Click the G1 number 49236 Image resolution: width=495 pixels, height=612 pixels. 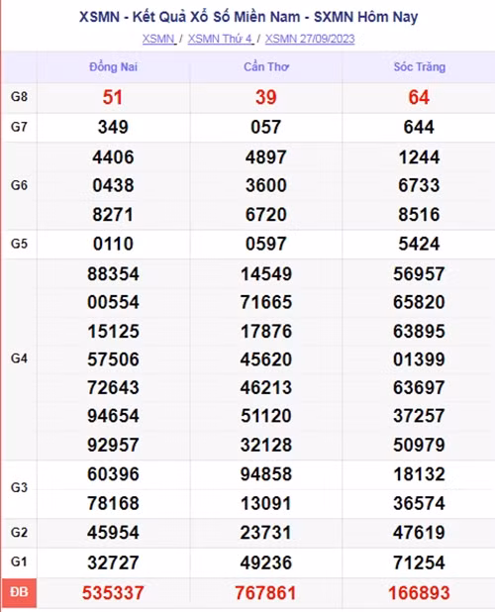pyautogui.click(x=266, y=562)
